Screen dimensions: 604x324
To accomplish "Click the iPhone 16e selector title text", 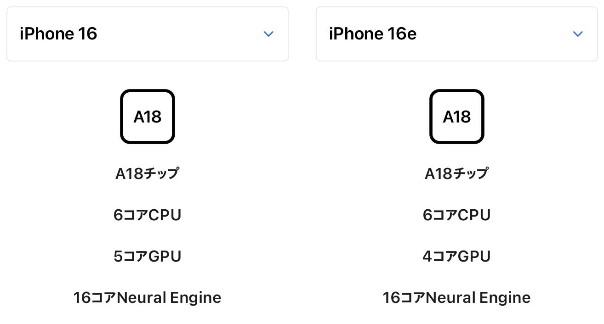I will click(373, 34).
